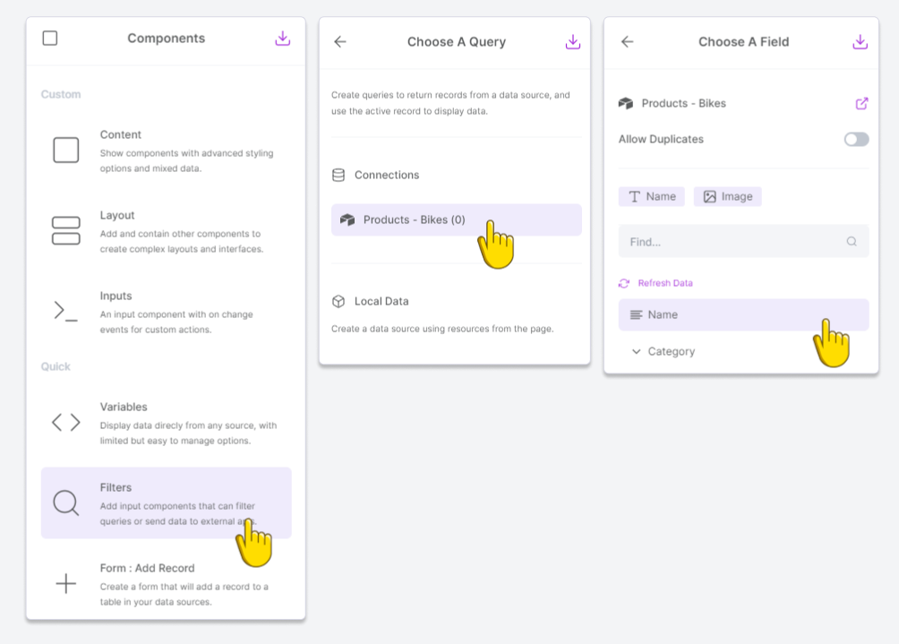Toggle the Allow Duplicates switch
This screenshot has width=899, height=644.
[856, 140]
